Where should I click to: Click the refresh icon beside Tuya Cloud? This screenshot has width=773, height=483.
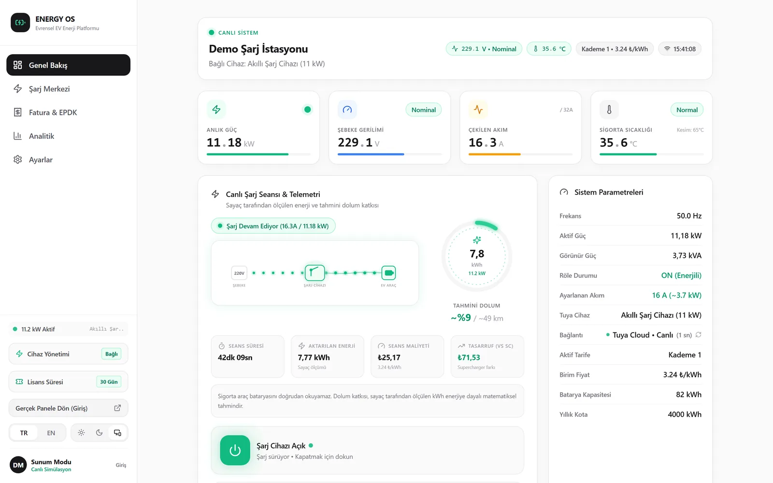[698, 335]
